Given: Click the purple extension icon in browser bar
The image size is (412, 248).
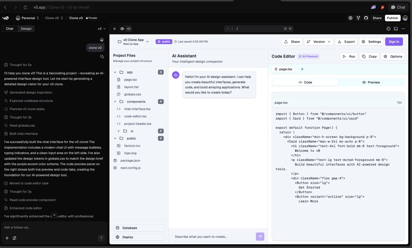Looking at the screenshot, I should pos(373,7).
